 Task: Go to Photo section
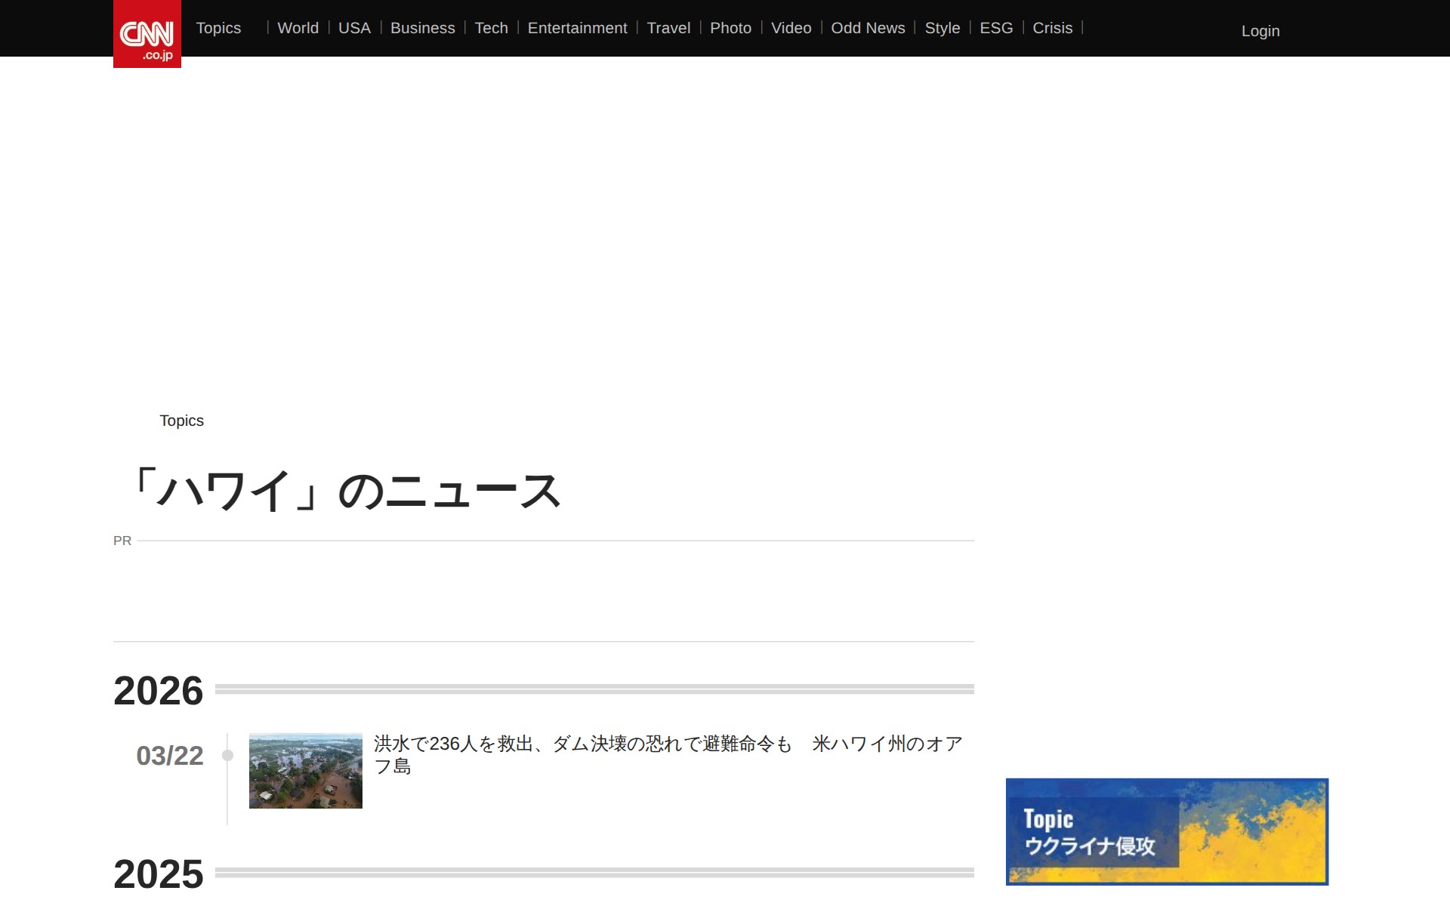pyautogui.click(x=730, y=28)
